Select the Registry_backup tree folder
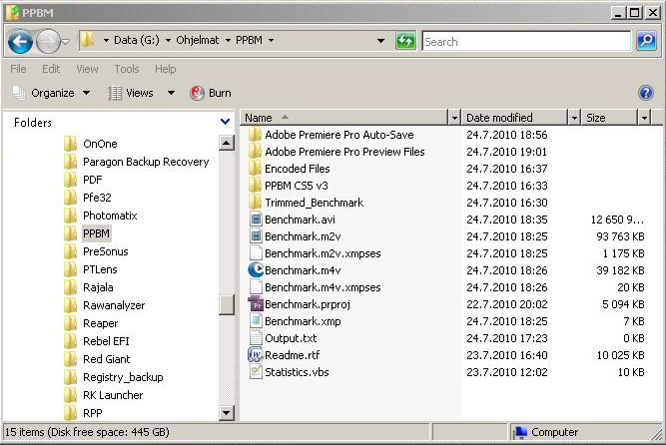Viewport: 666px width, 445px height. pyautogui.click(x=123, y=377)
